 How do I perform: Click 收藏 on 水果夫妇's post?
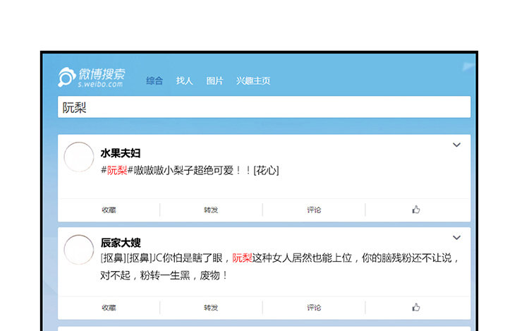point(109,210)
